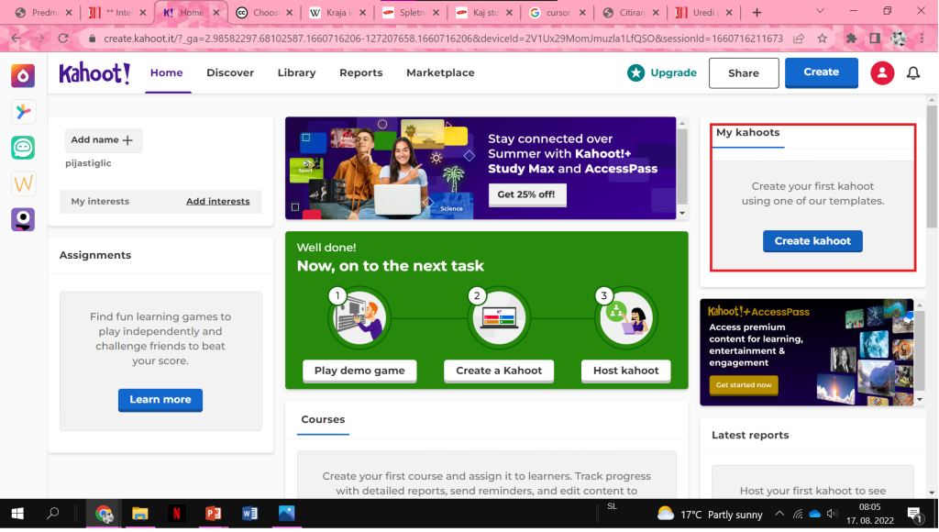Open the Photos app from the taskbar

coord(286,514)
